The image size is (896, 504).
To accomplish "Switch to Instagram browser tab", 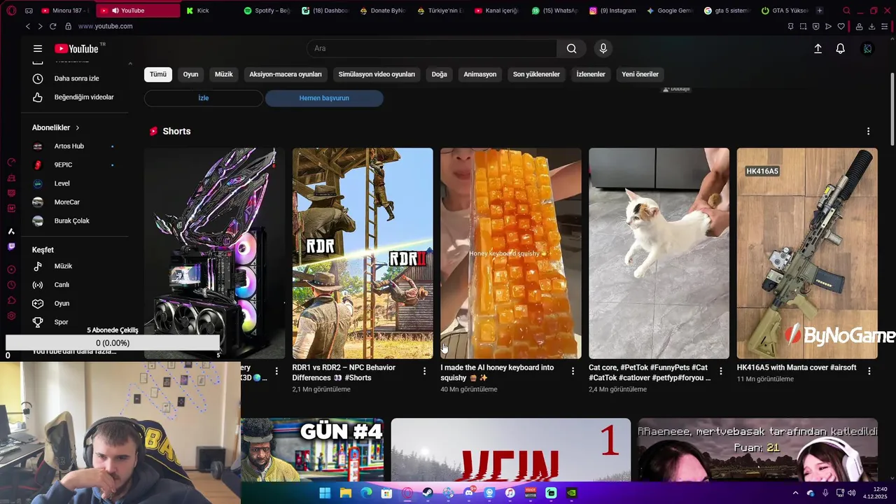I will pos(612,10).
